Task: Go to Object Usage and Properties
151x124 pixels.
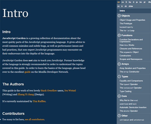Action: tap(132, 20)
